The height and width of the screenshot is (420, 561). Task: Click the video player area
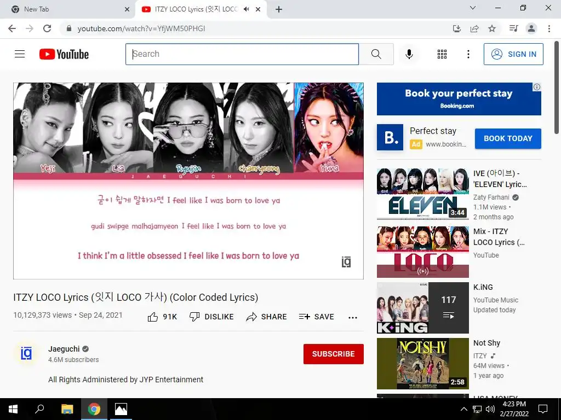click(x=188, y=180)
